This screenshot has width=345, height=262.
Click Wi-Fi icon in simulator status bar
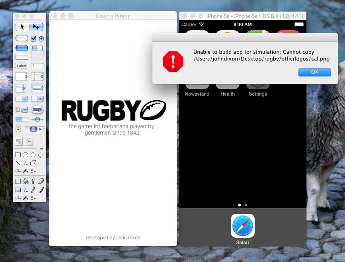[201, 24]
